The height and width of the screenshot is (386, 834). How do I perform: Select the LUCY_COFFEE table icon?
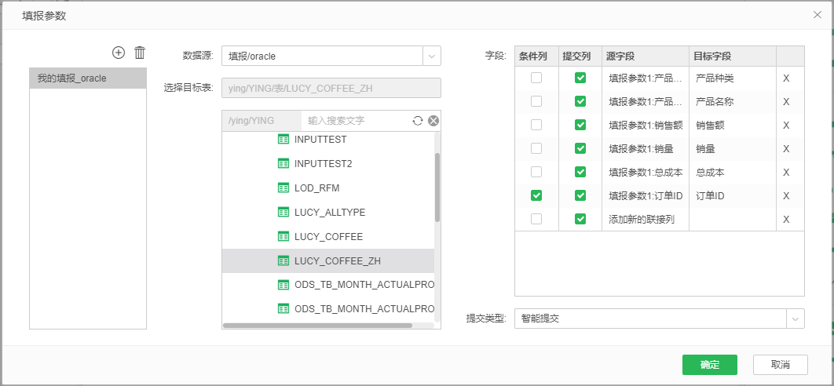[284, 236]
